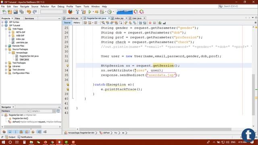Expand the META-INF folder

(x=10, y=32)
